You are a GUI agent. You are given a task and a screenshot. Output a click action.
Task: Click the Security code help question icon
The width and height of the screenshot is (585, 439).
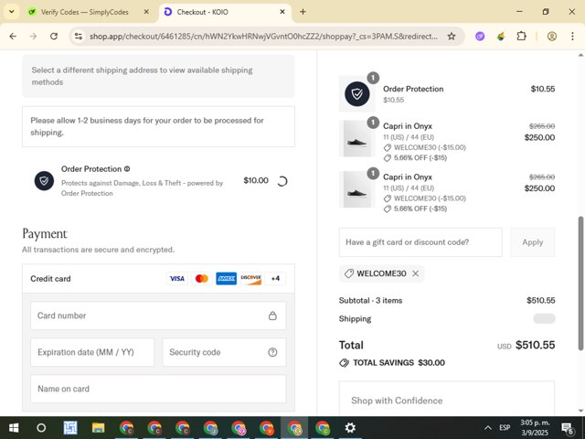click(272, 352)
